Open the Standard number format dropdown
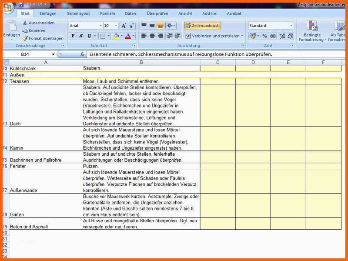Image resolution: width=348 pixels, height=261 pixels. (x=291, y=26)
